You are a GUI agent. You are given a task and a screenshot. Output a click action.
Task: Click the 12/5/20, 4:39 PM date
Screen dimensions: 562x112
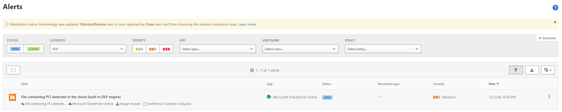[502, 97]
